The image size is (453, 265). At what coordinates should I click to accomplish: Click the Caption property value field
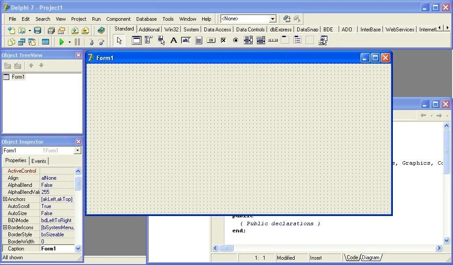pyautogui.click(x=57, y=249)
